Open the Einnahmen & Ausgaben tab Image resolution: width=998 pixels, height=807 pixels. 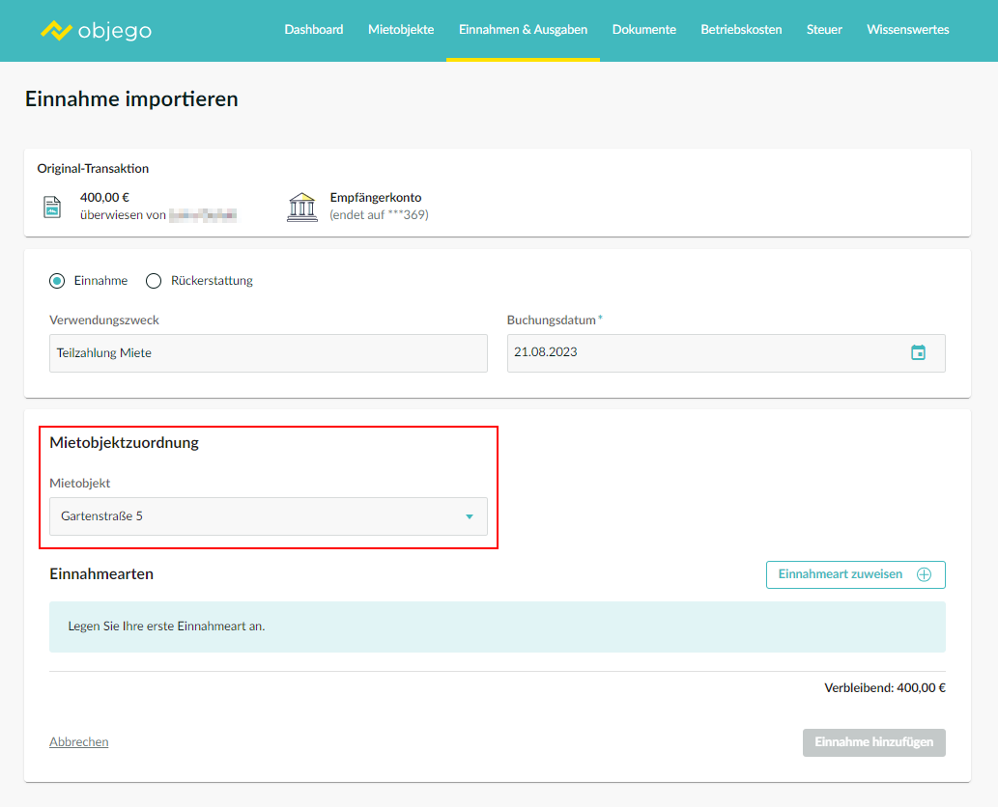coord(523,30)
